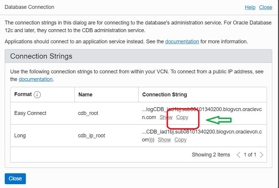Click the Name column header
The height and width of the screenshot is (188, 279).
pos(85,95)
